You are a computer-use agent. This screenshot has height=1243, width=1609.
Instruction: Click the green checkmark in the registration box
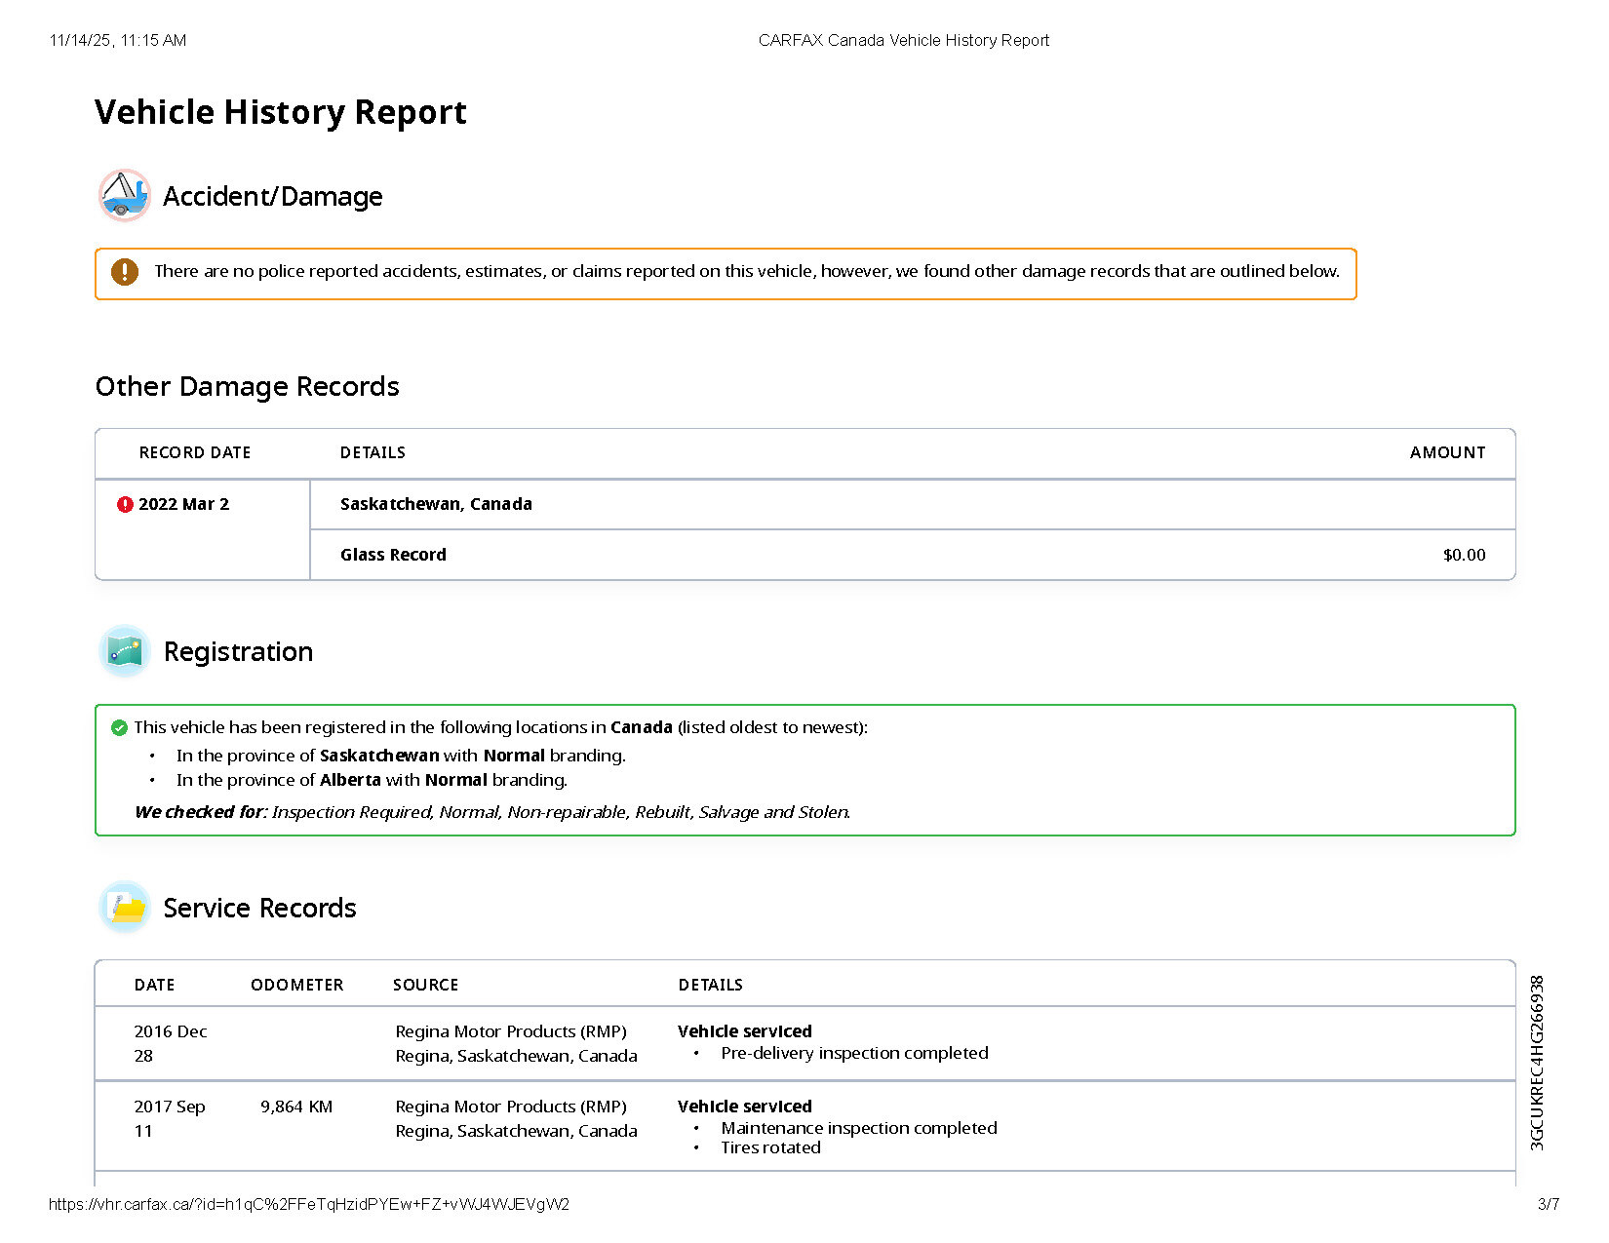tap(120, 727)
